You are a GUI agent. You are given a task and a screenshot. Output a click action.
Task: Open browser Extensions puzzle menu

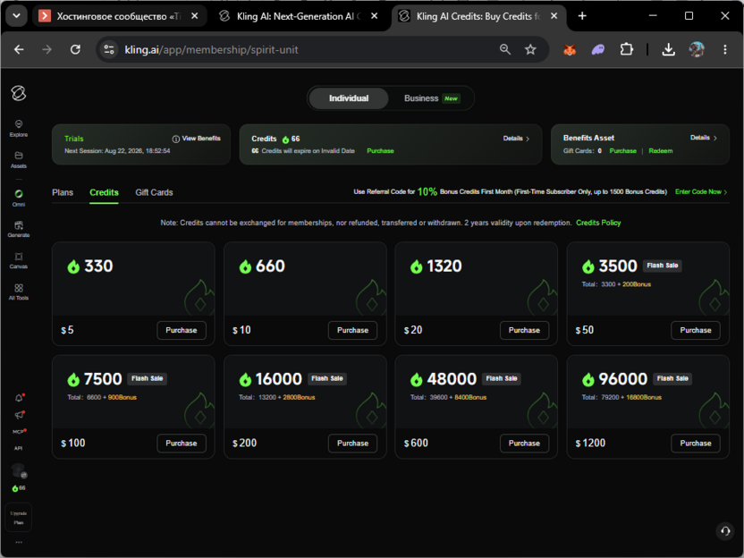(627, 49)
